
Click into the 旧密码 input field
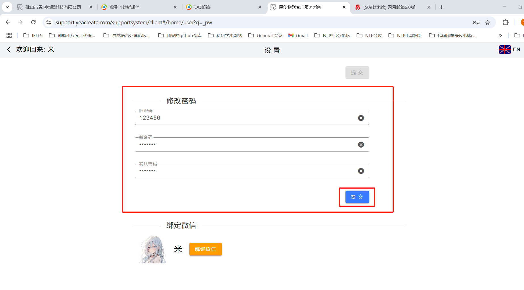[x=244, y=118]
